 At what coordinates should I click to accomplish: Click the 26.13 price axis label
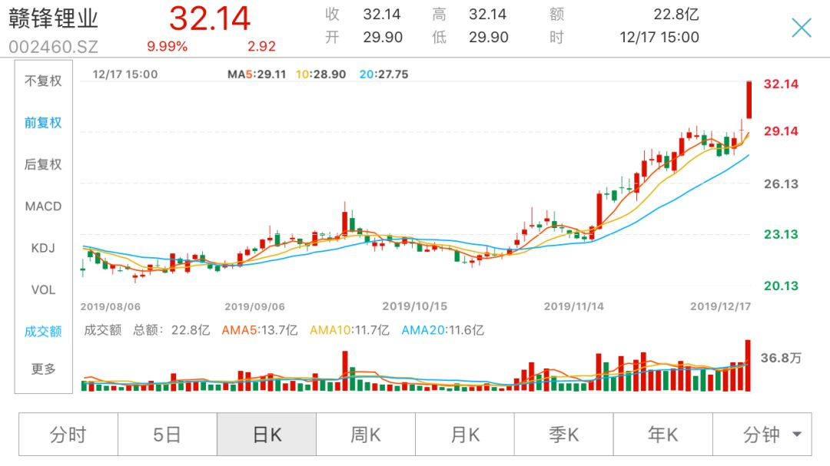coord(781,184)
